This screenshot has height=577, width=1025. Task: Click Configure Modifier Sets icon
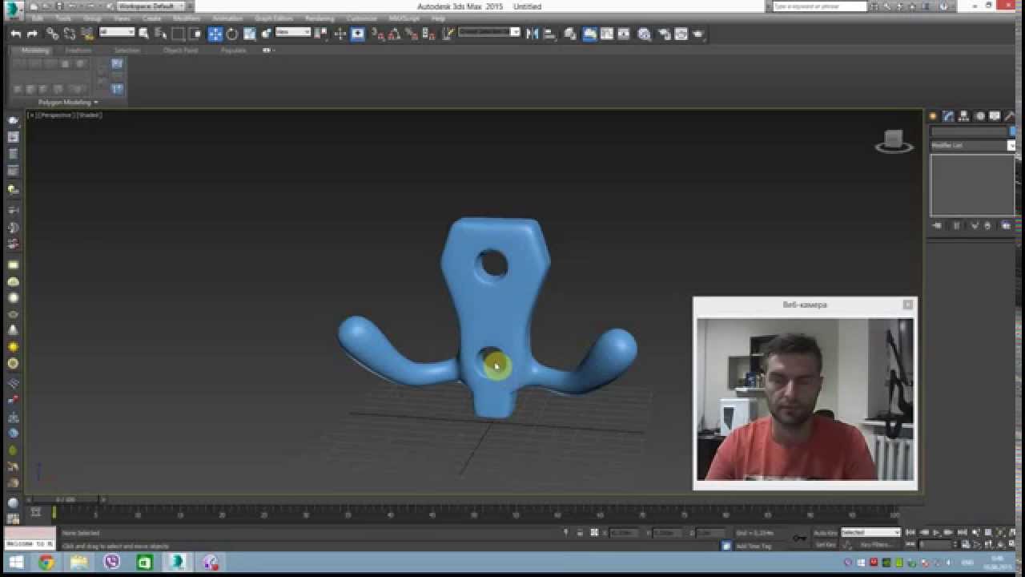pyautogui.click(x=1006, y=226)
